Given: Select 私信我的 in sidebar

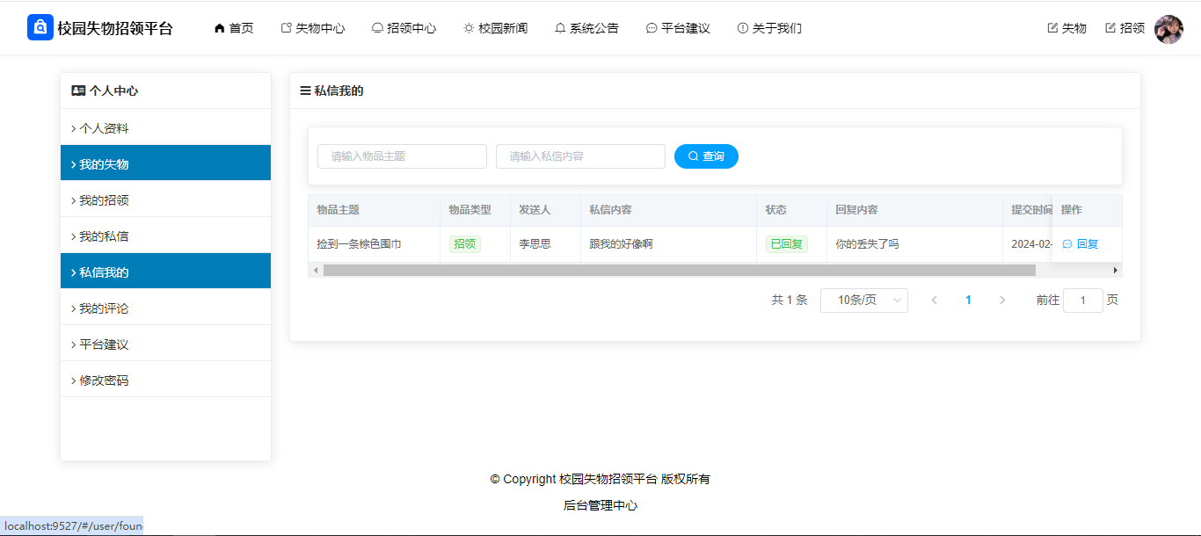Looking at the screenshot, I should pyautogui.click(x=165, y=272).
